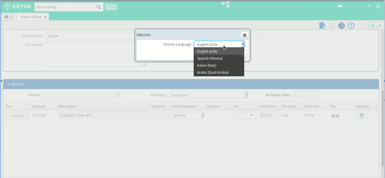
Task: Click the Home tab labeled (0)
Action: tap(8, 17)
